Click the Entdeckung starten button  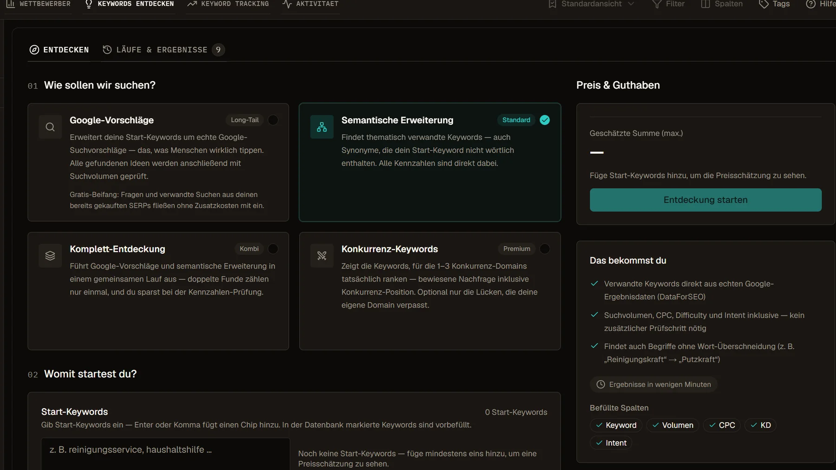[x=705, y=200]
